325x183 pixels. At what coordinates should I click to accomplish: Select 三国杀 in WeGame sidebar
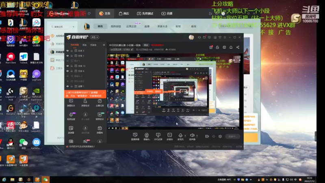click(57, 68)
